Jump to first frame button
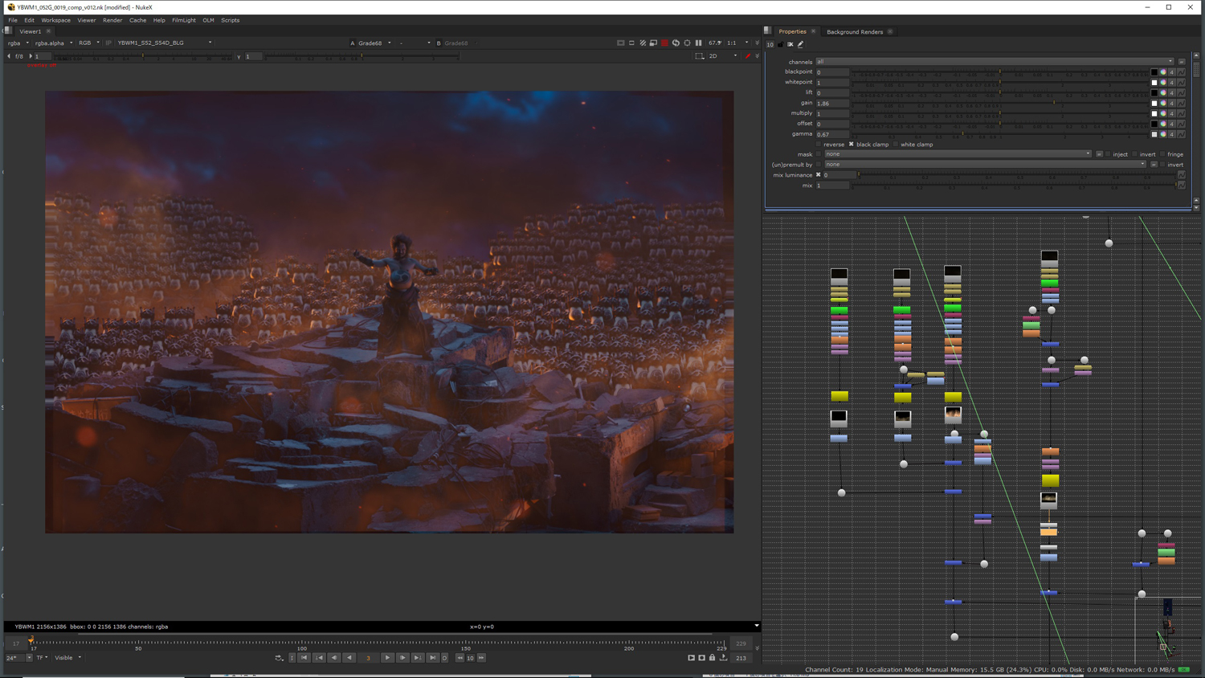Screen dimensions: 1205x678 [304, 658]
